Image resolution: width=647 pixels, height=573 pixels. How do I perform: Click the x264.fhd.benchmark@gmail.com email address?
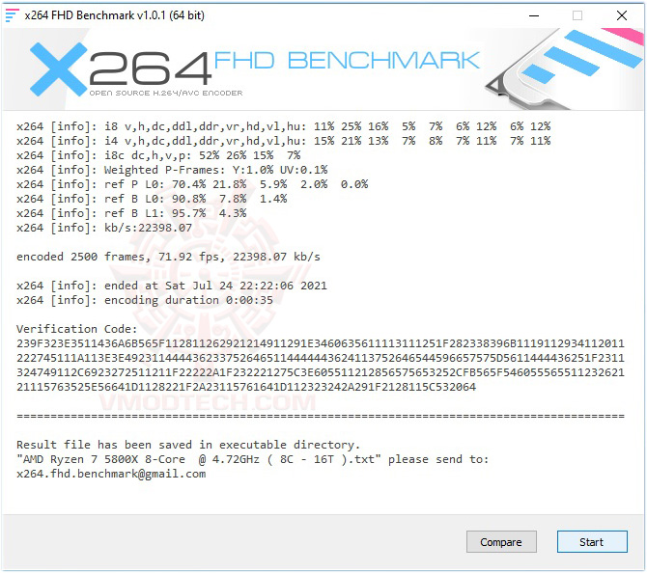111,474
